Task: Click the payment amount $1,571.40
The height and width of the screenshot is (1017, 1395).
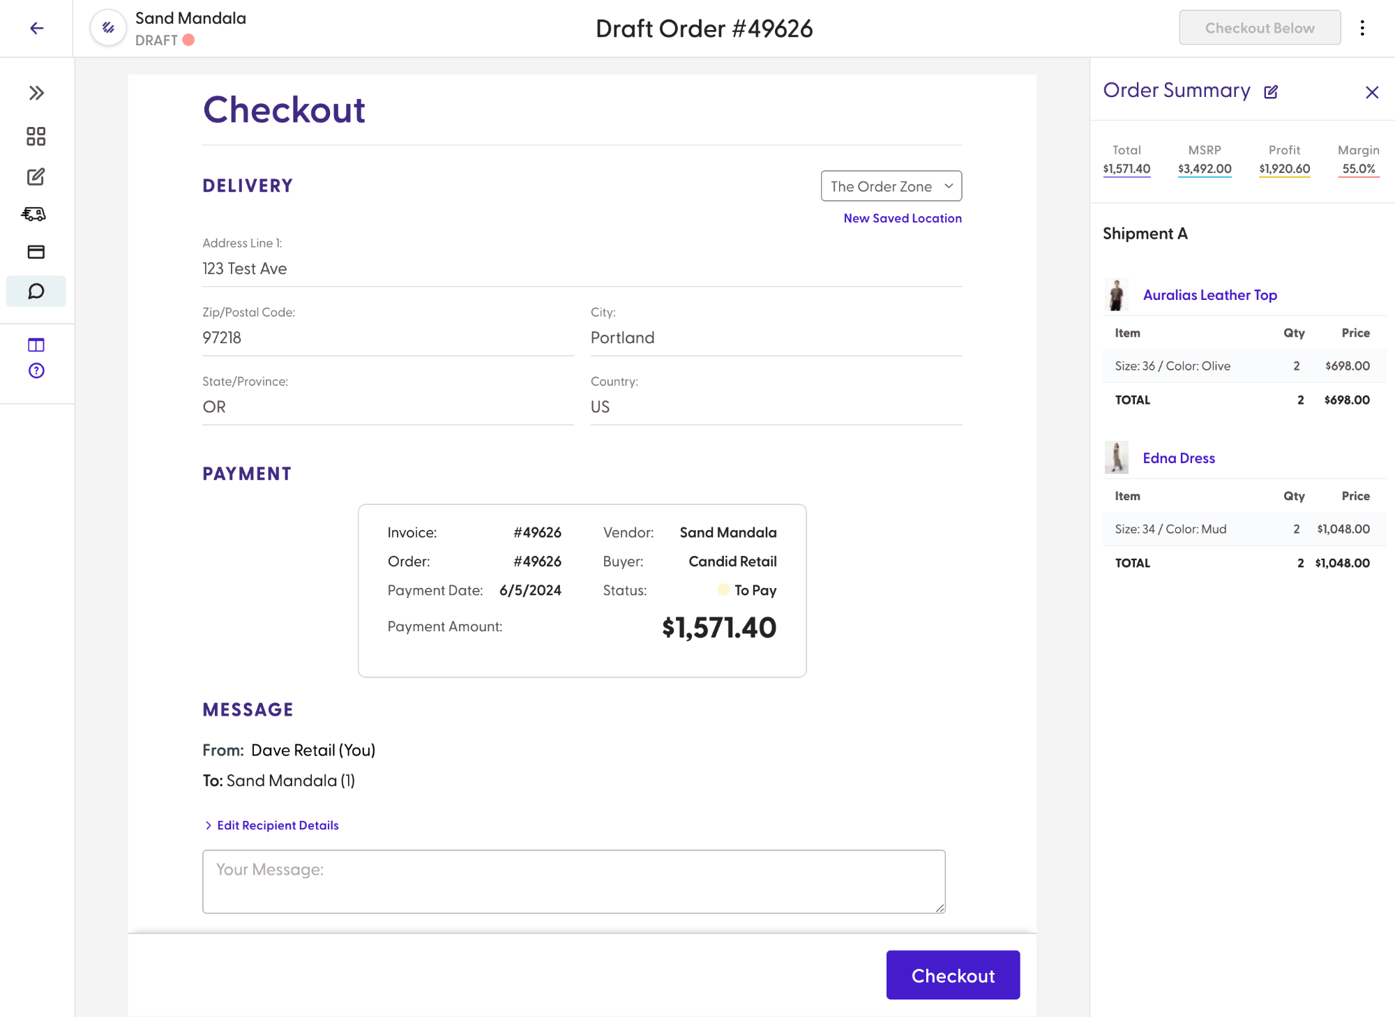Action: pyautogui.click(x=719, y=627)
